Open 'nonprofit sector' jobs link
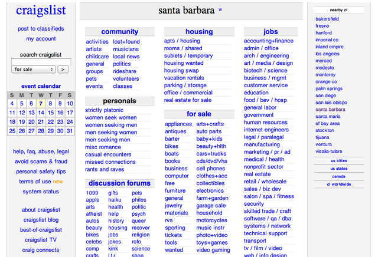This screenshot has height=257, width=378. 263,167
